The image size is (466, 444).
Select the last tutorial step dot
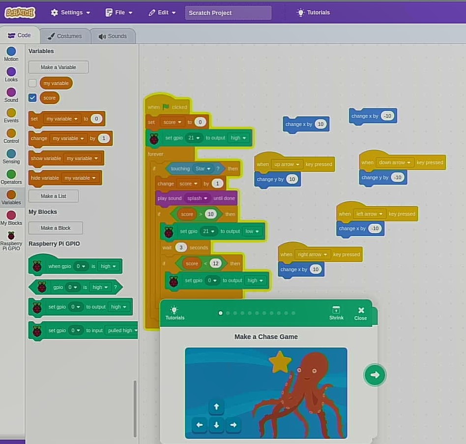point(293,313)
